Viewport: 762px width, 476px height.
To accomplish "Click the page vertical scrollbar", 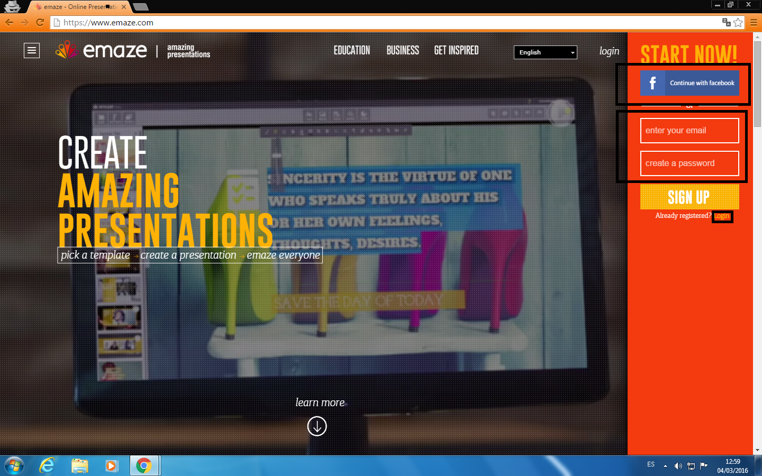I will 757,84.
